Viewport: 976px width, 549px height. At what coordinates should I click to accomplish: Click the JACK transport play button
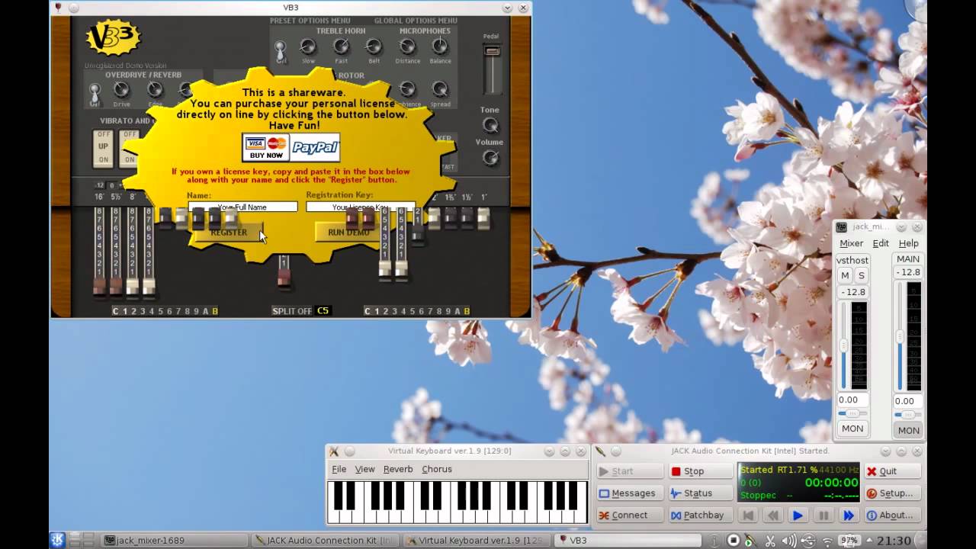[798, 515]
